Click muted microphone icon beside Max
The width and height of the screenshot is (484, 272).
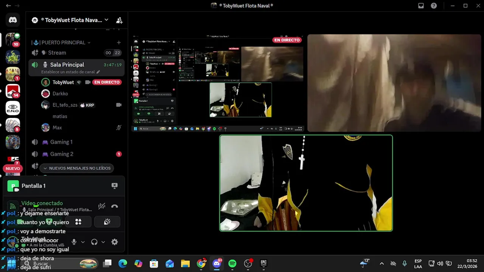point(119,128)
